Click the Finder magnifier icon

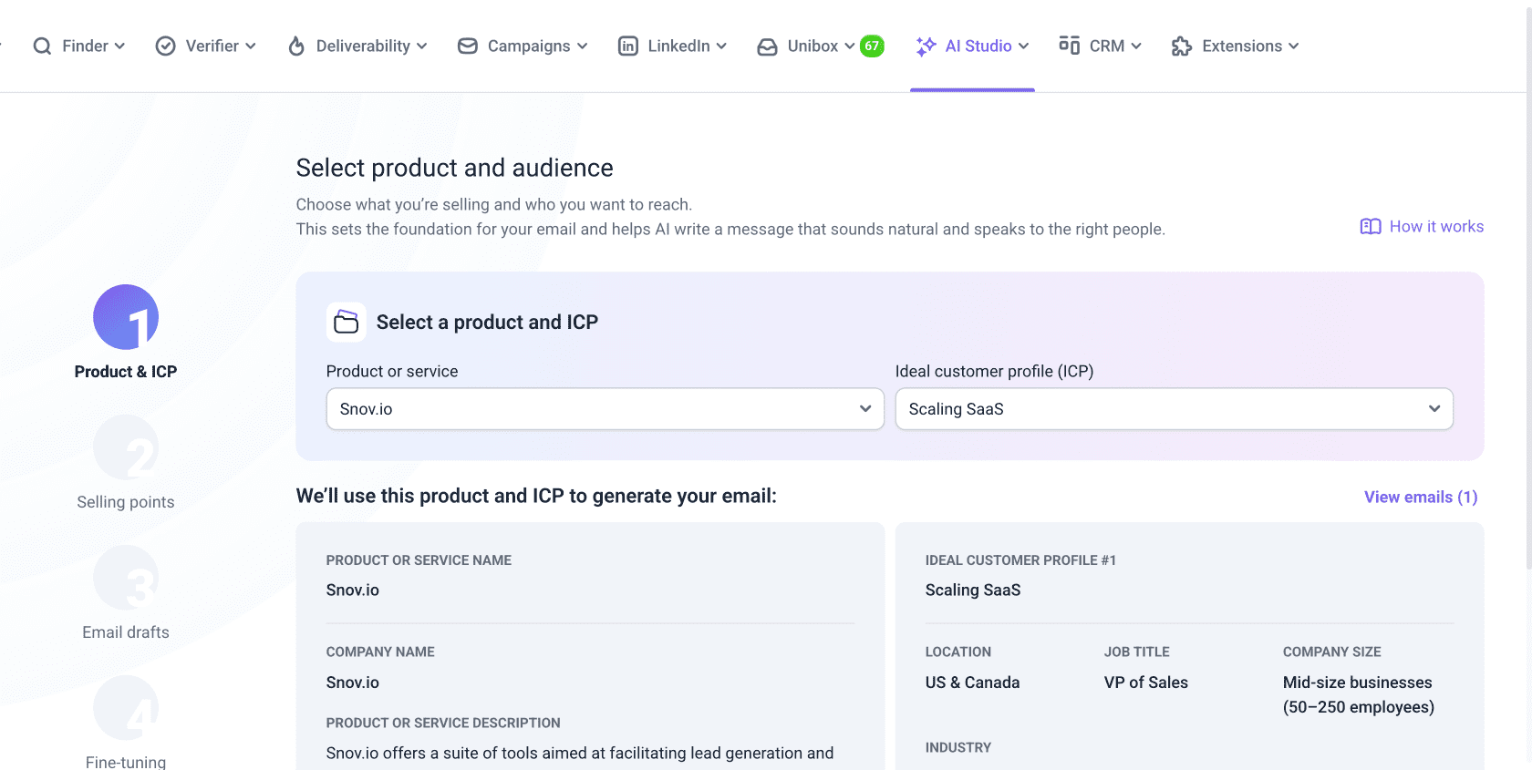click(x=42, y=46)
